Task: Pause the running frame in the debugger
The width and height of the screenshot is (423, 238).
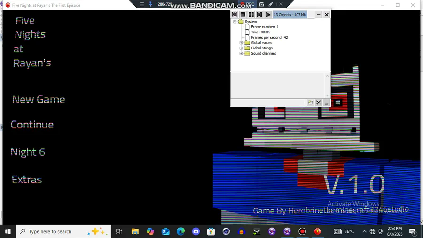Action: tap(251, 15)
